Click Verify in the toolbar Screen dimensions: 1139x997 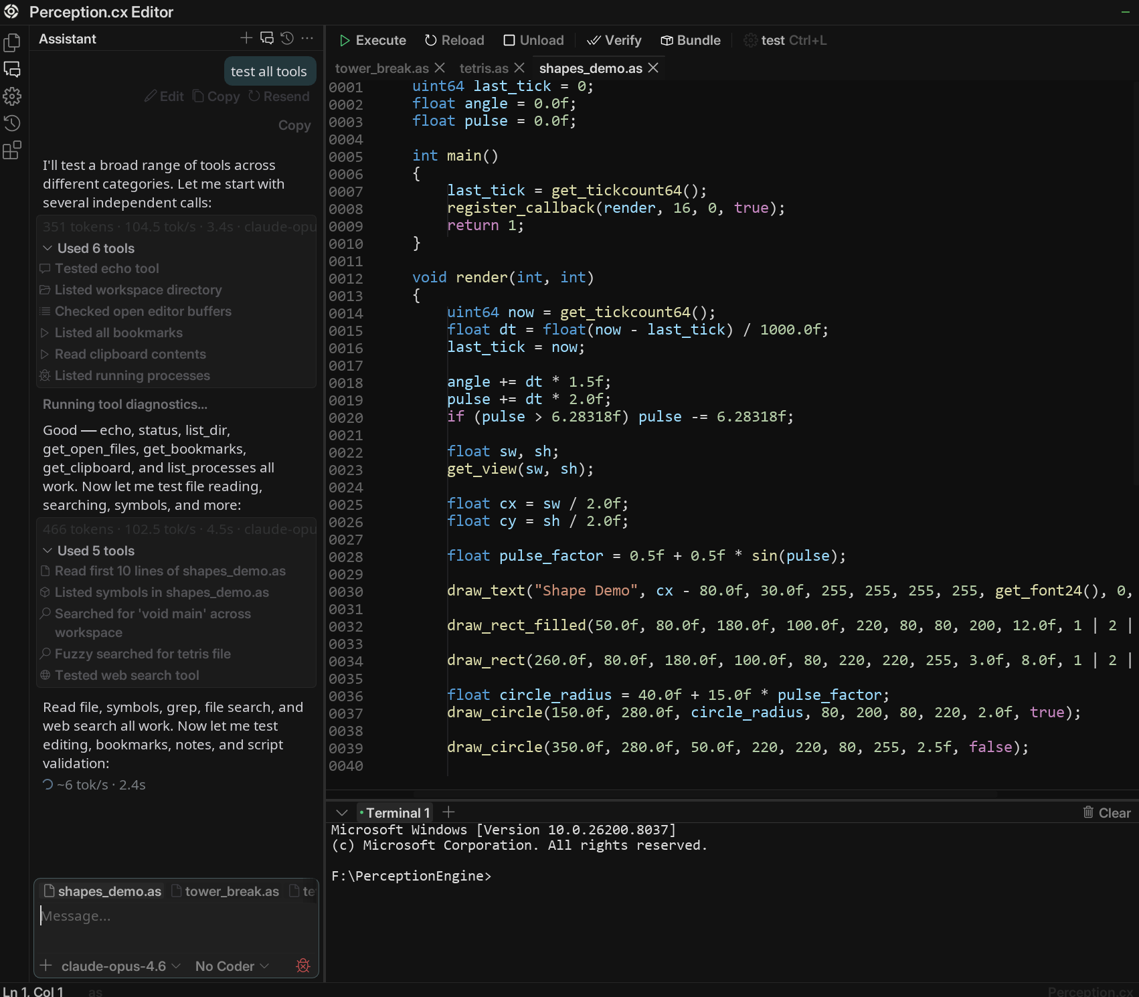[x=614, y=41]
